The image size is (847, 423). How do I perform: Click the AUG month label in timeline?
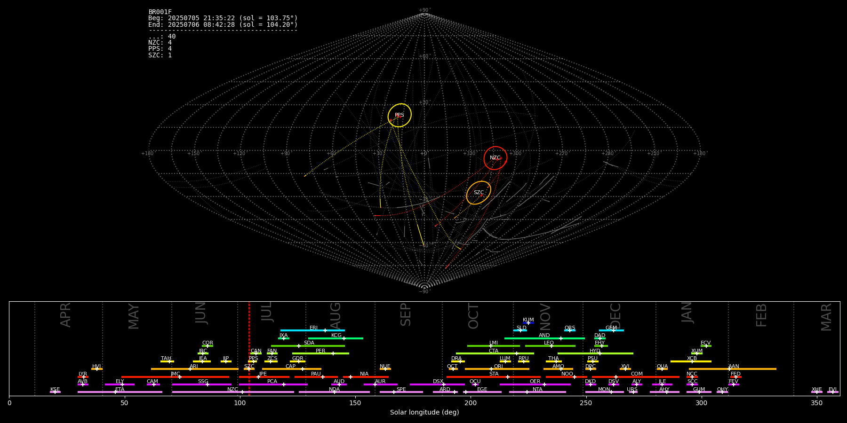336,316
